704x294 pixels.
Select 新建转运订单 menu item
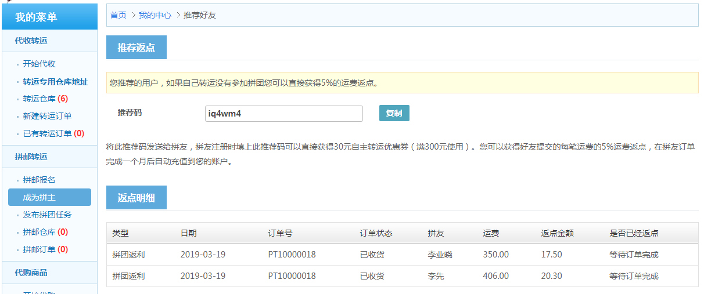coord(47,116)
